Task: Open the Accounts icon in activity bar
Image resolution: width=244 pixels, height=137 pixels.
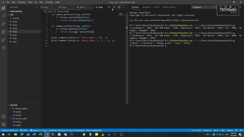Action: click(x=3, y=116)
